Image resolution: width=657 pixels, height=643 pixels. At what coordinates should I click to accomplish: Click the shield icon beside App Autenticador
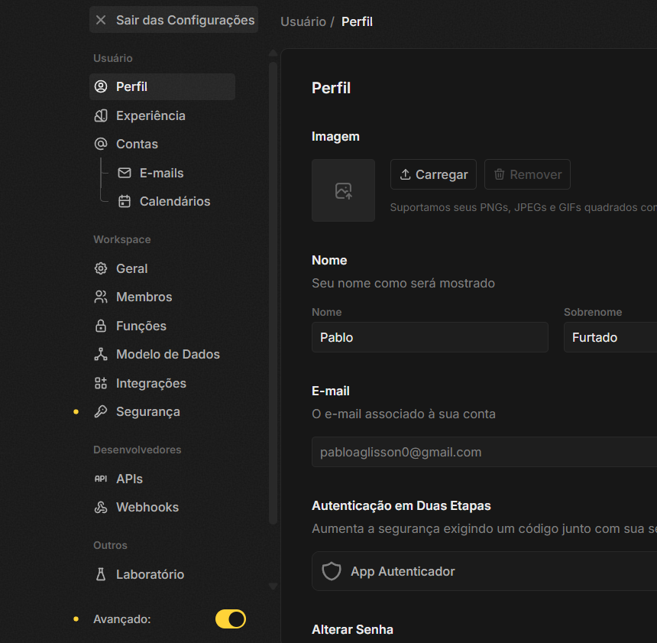coord(332,572)
